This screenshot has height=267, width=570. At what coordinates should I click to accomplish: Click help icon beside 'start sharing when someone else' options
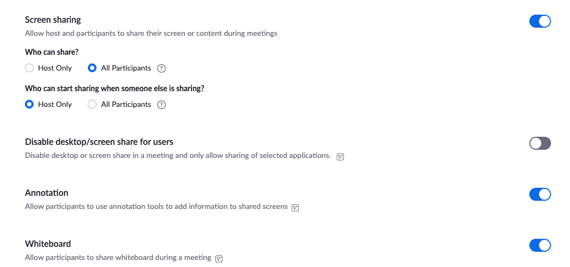(x=161, y=105)
